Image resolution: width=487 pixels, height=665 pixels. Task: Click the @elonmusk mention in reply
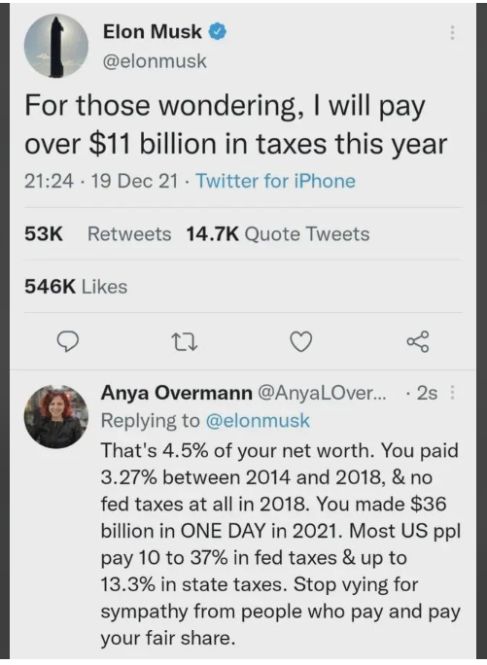[x=258, y=421]
